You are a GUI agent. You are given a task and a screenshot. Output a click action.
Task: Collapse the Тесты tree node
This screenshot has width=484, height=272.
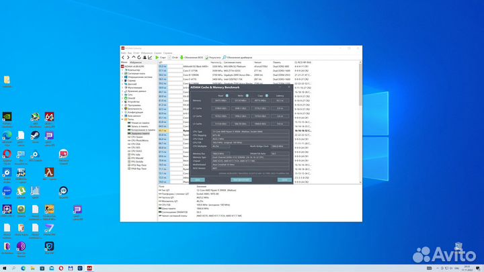(122, 119)
